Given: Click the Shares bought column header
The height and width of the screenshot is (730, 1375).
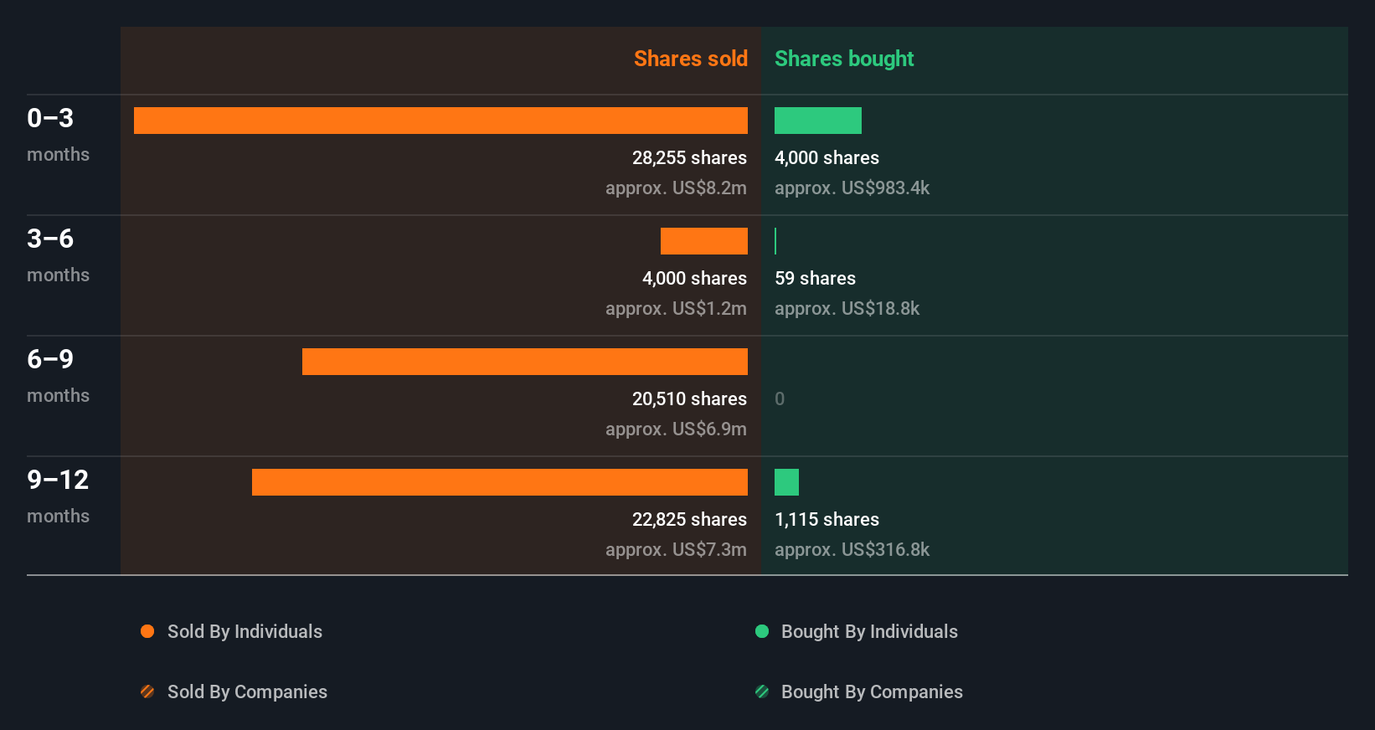Looking at the screenshot, I should coord(844,59).
